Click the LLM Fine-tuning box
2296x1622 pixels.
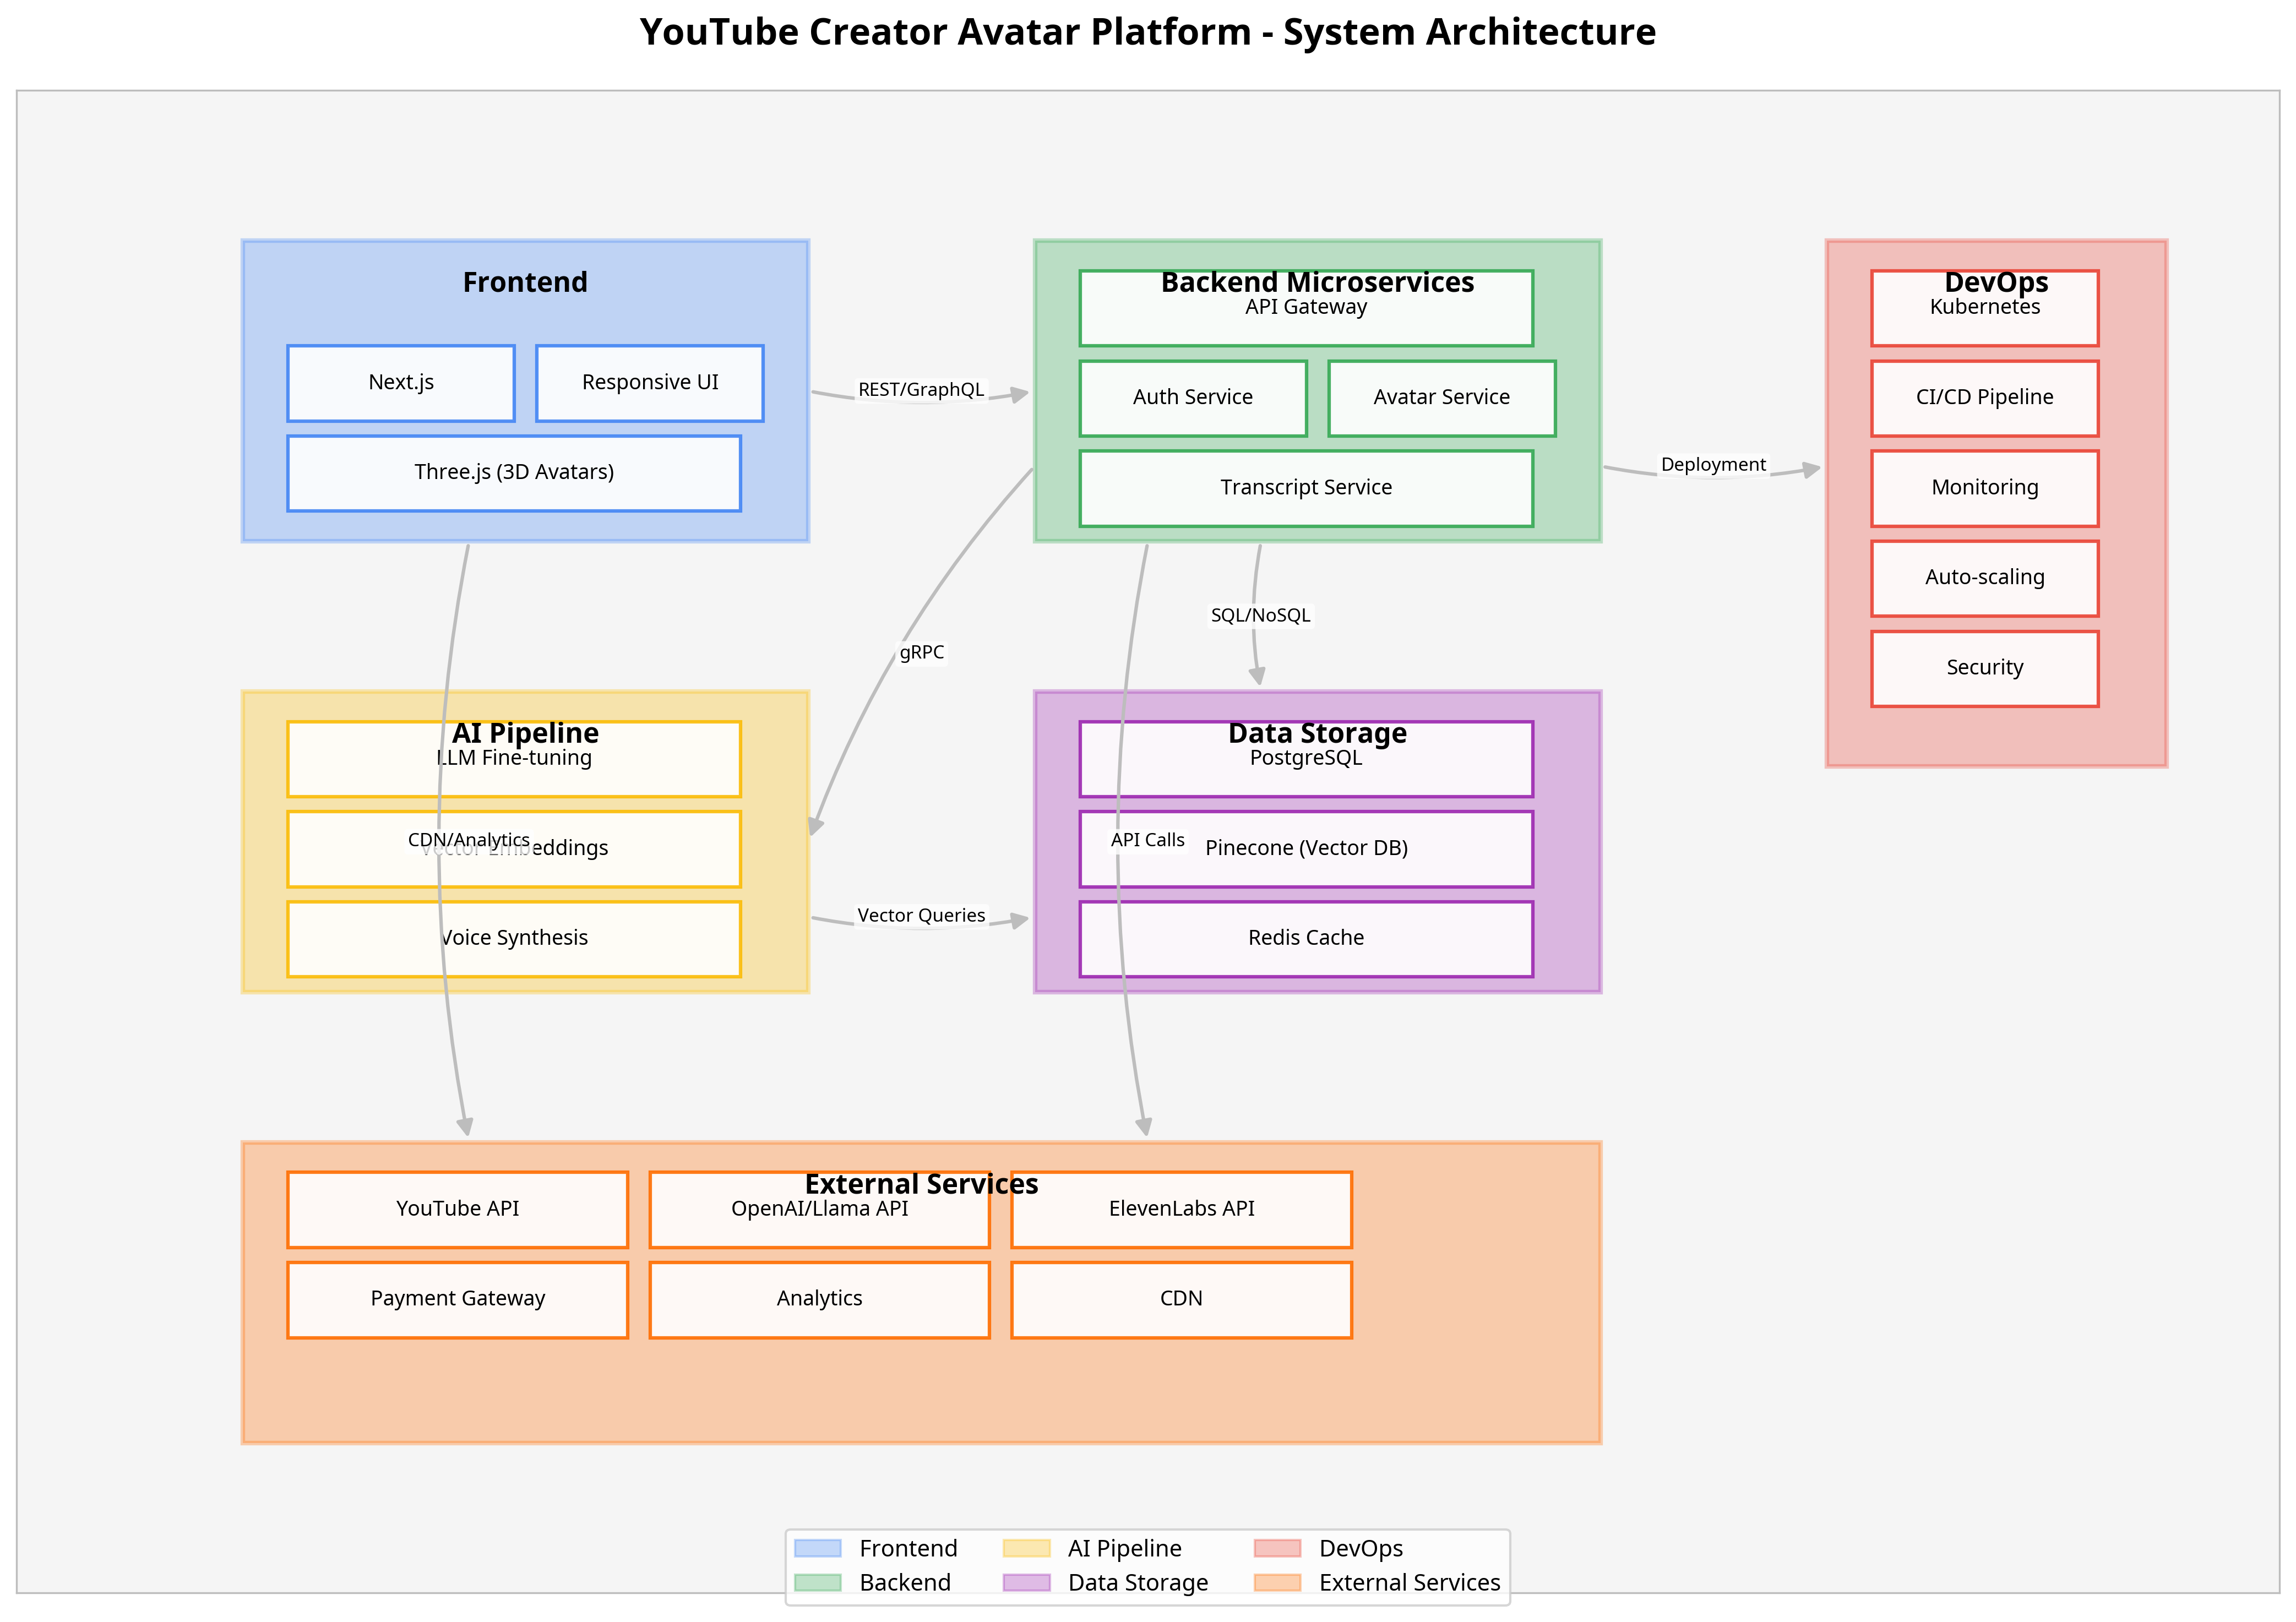click(514, 759)
